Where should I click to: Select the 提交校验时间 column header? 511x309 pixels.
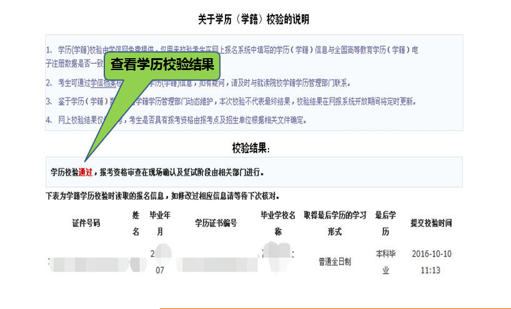(430, 223)
